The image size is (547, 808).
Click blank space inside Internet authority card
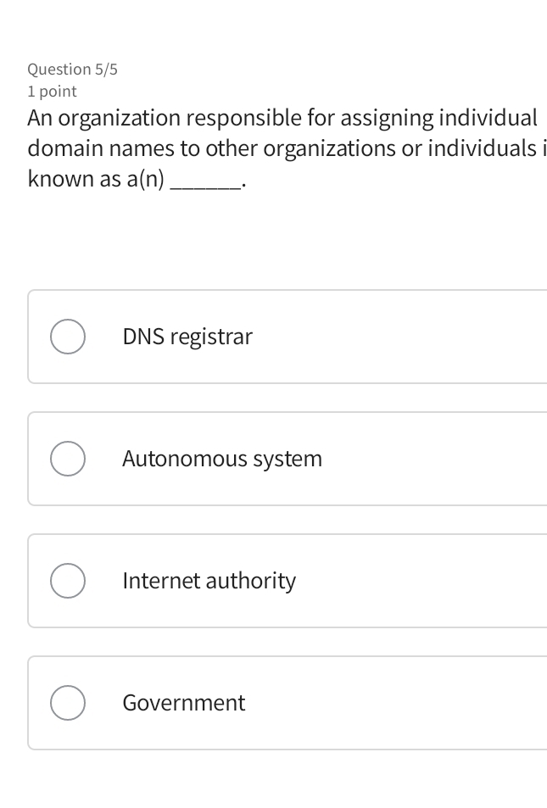(x=424, y=581)
